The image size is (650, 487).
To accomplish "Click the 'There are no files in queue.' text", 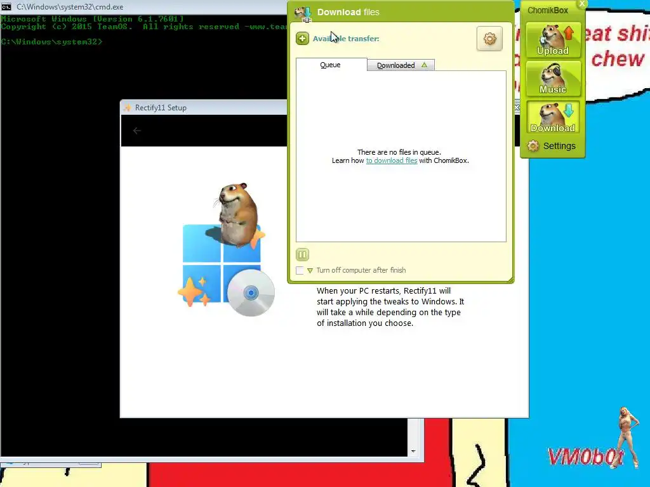I will [399, 152].
